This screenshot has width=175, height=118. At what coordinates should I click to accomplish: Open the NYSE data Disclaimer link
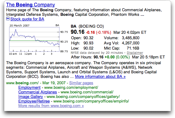[135, 53]
